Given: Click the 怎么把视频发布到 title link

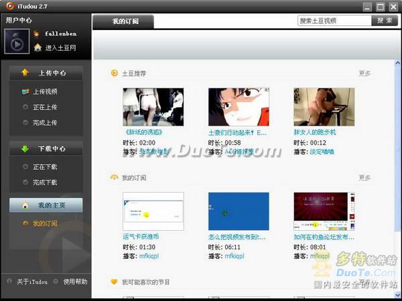Looking at the screenshot, I should click(x=237, y=237).
